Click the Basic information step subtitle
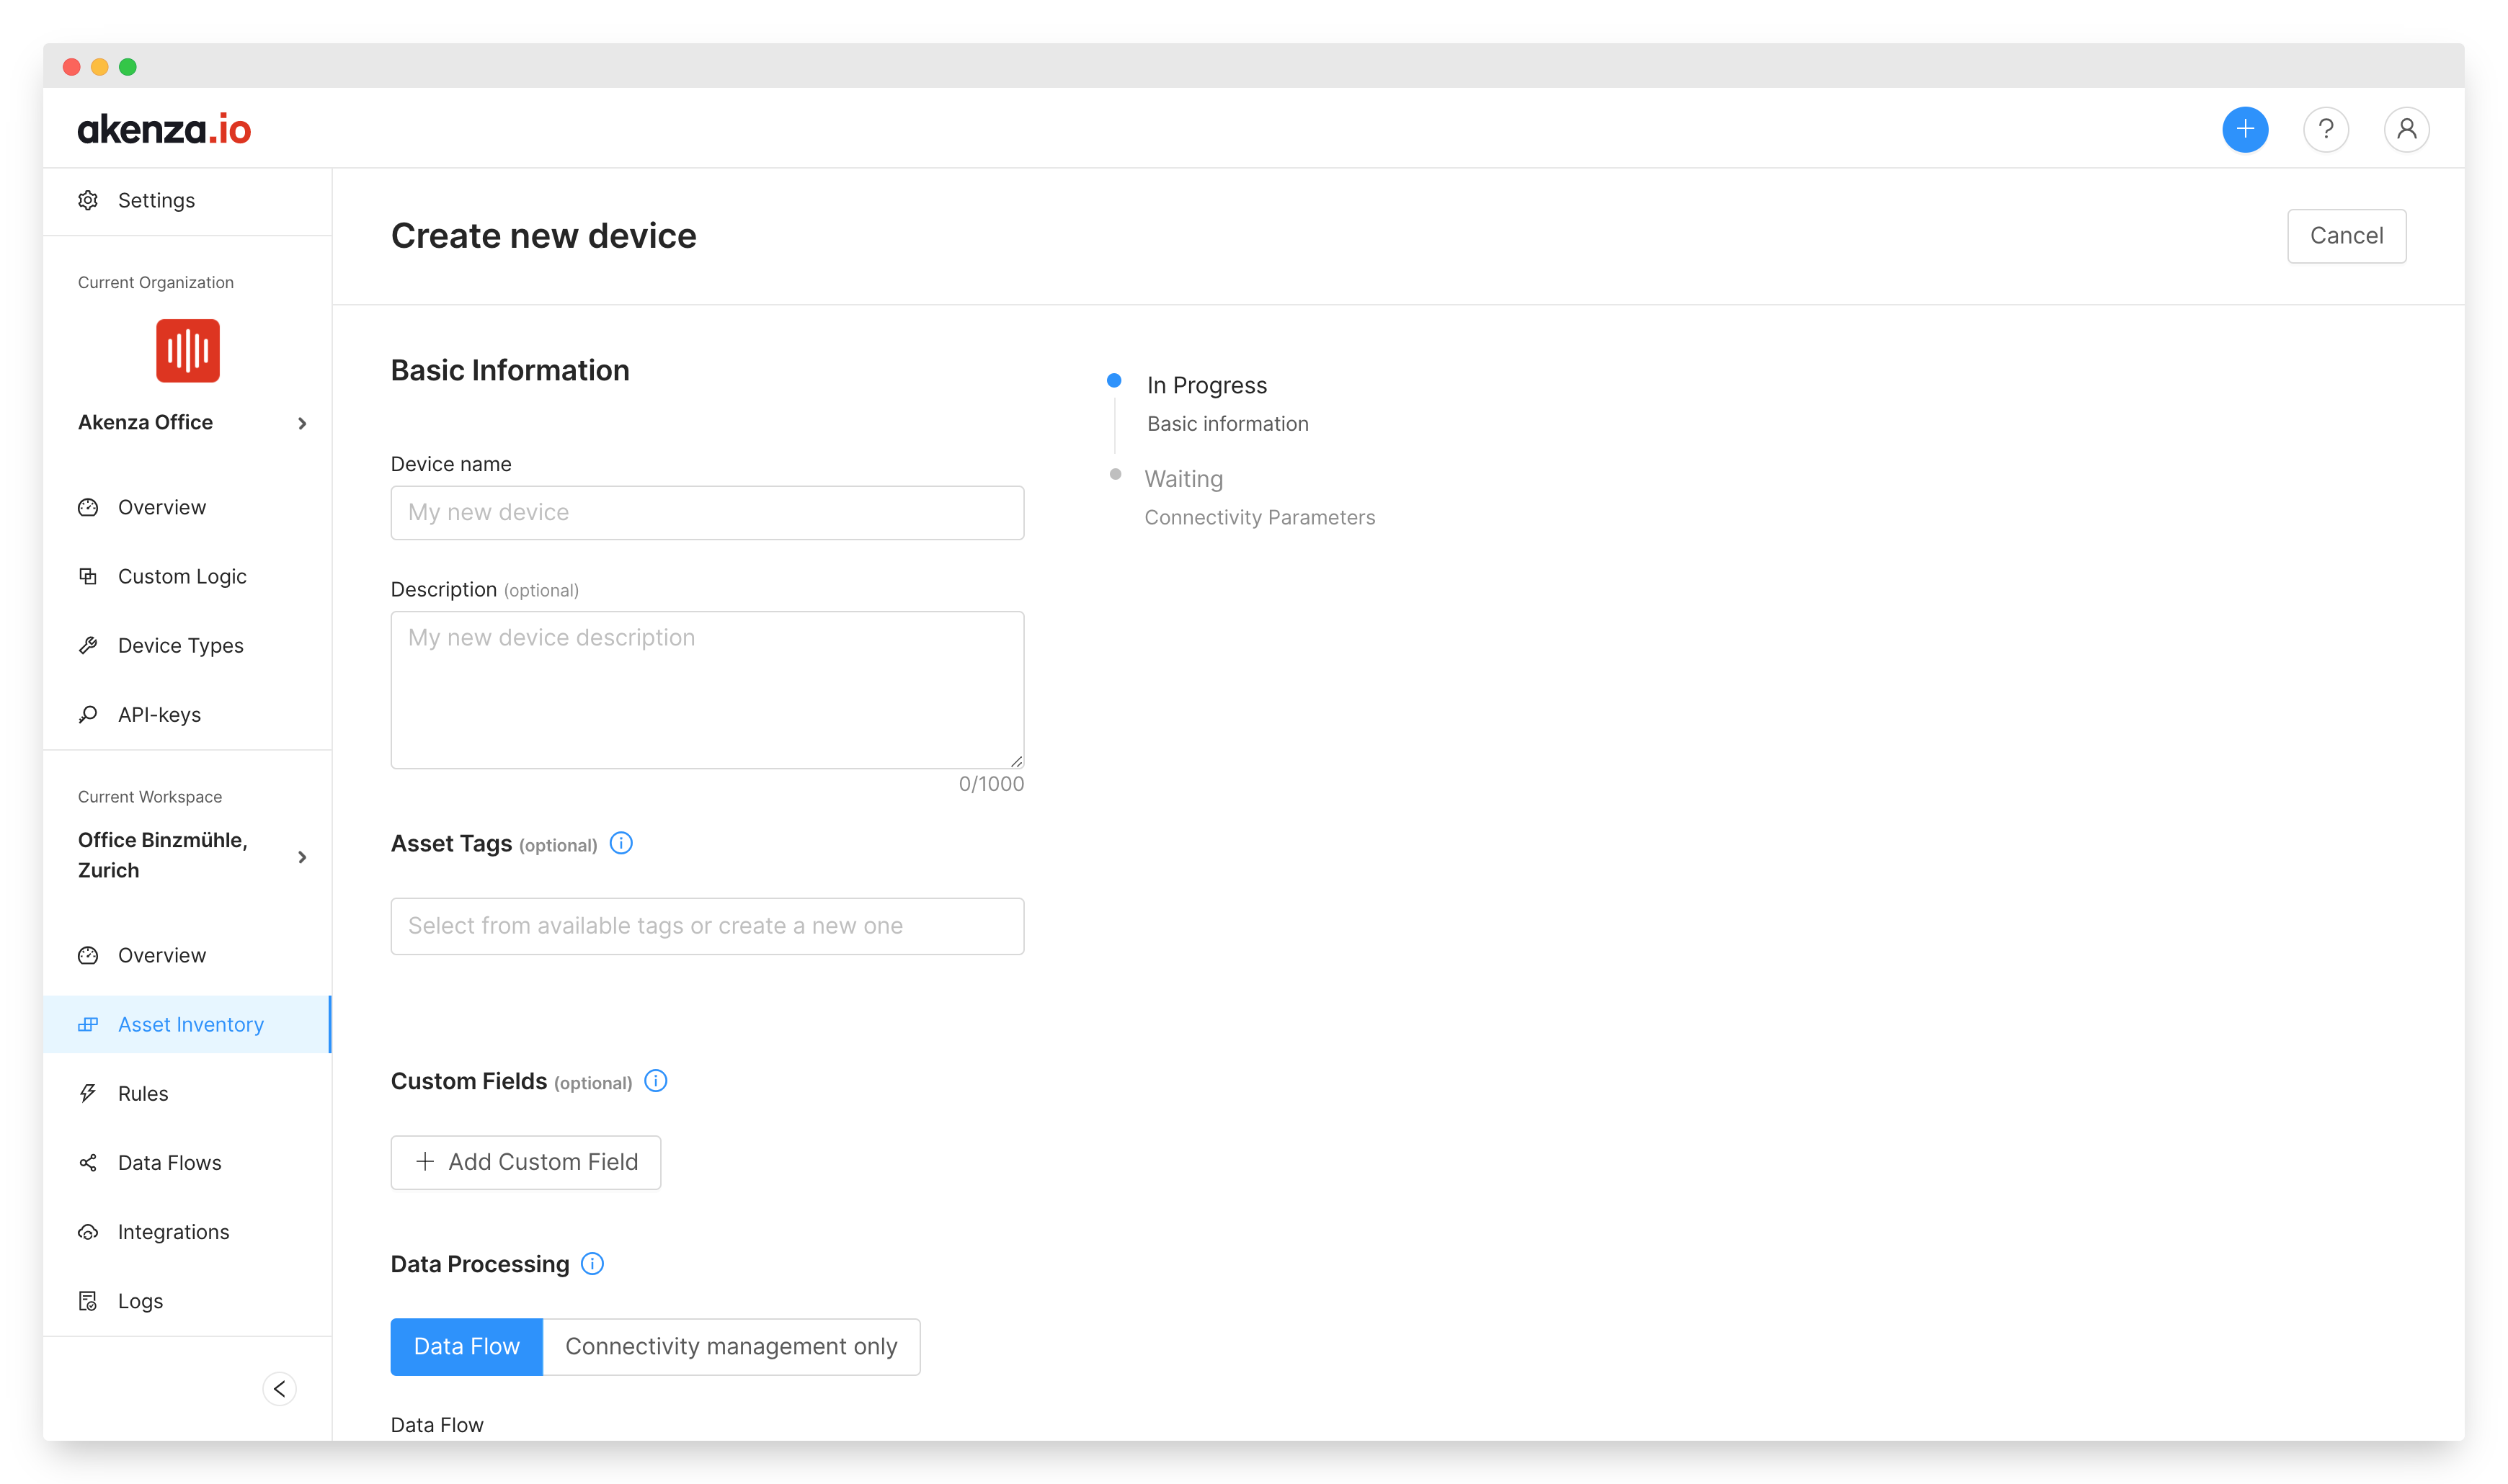This screenshot has height=1484, width=2508. point(1227,424)
